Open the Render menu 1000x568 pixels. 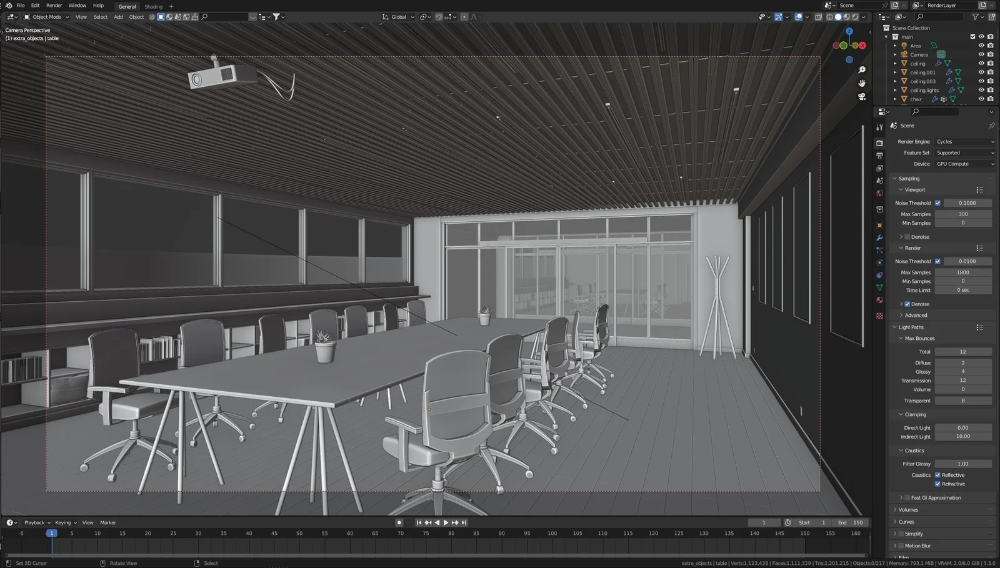pos(54,5)
